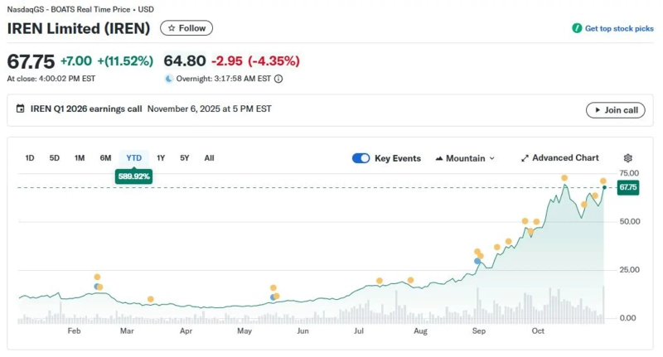Click the highest yellow event dot in October
Viewport: 663px width, 357px height.
[x=564, y=178]
